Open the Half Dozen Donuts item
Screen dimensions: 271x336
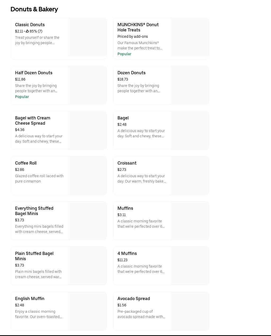[x=34, y=73]
